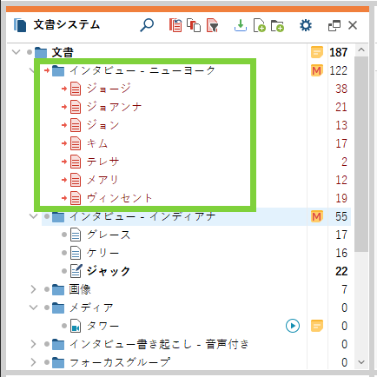Screen dimensions: 377x377
Task: Click the import documents download icon
Action: point(241,25)
